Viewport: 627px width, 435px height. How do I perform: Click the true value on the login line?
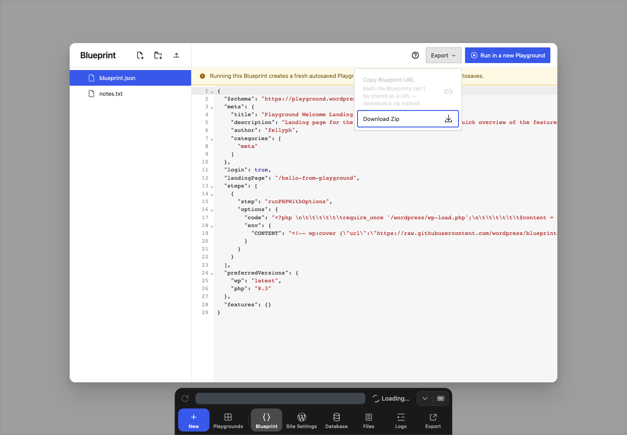(x=261, y=170)
